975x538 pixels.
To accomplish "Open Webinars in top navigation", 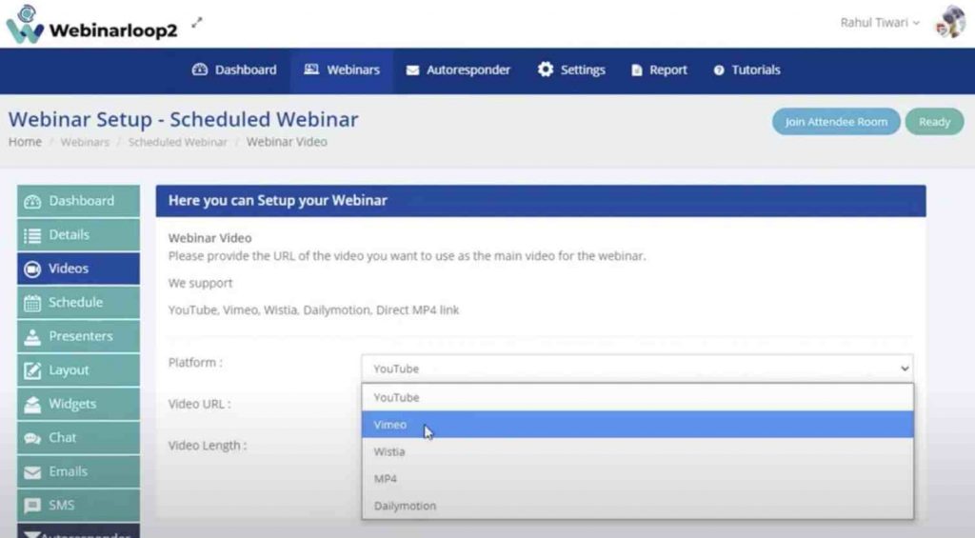I will coord(342,70).
